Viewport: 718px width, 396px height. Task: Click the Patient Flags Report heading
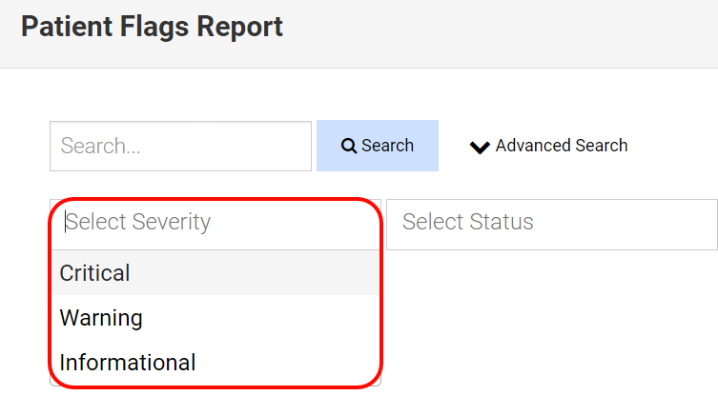[x=153, y=27]
